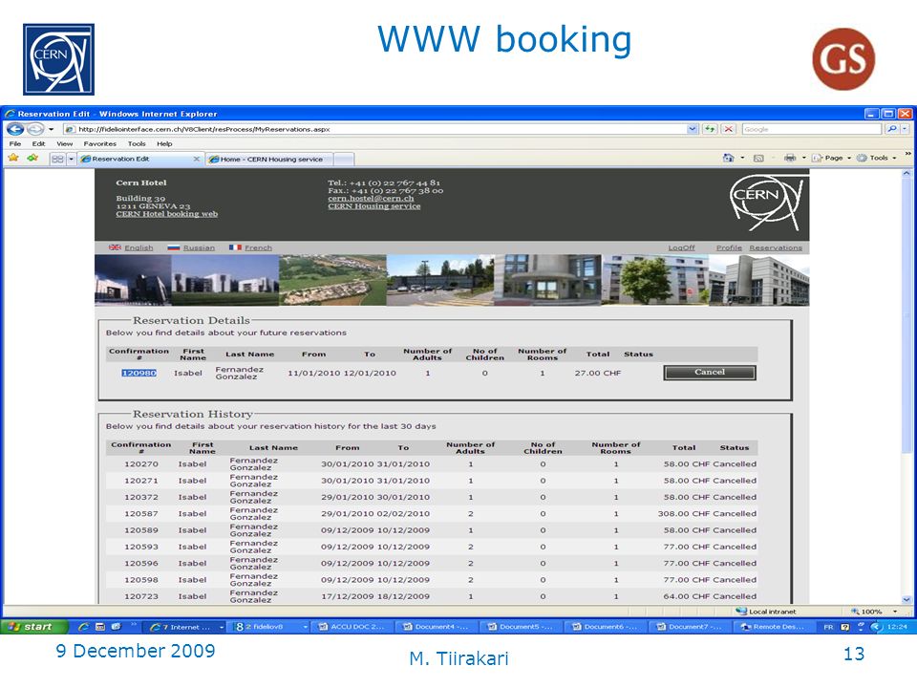Select confirmation number 120980

[x=139, y=374]
